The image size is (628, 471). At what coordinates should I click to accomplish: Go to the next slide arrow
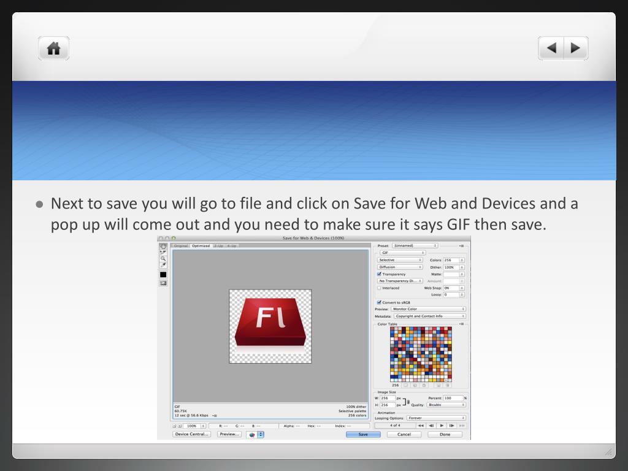point(576,48)
